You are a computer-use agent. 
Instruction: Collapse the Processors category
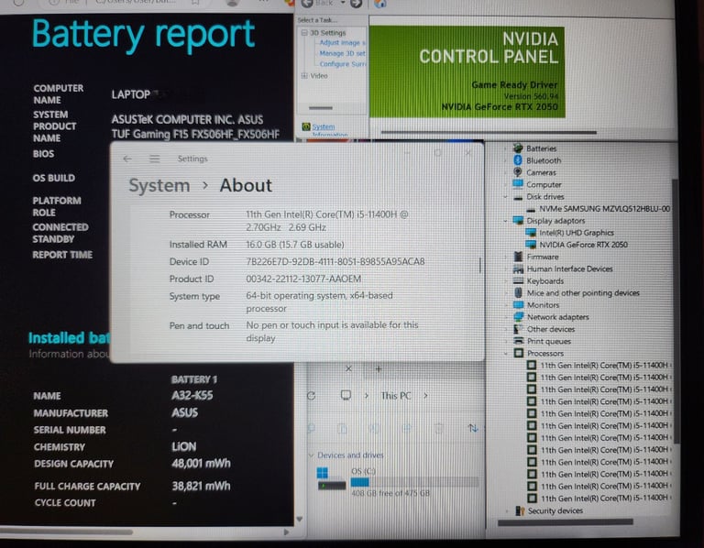click(x=506, y=353)
